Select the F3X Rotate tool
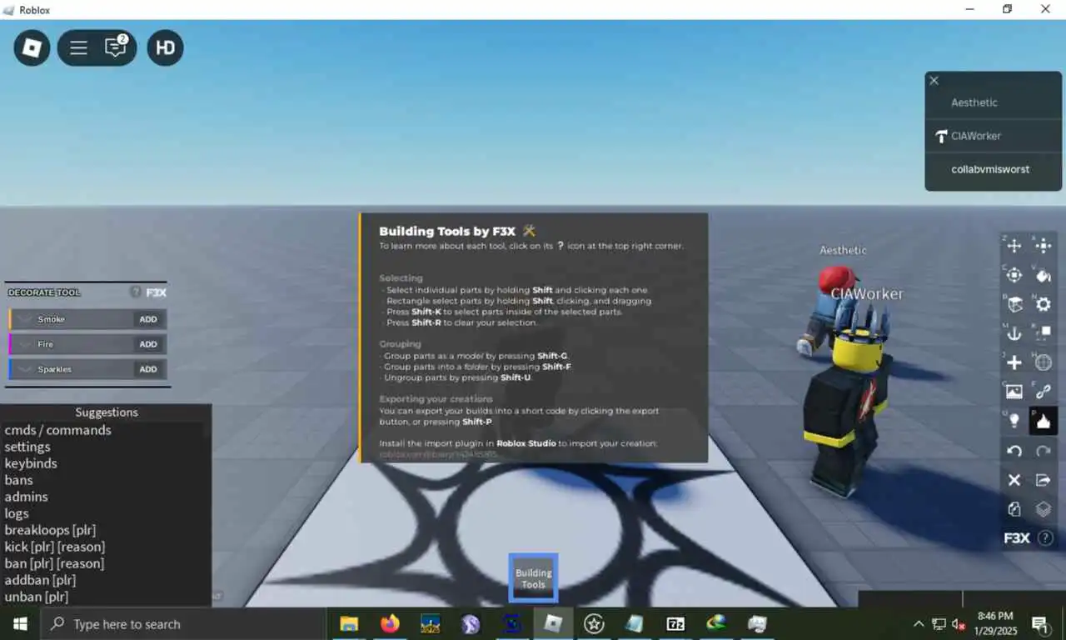The width and height of the screenshot is (1066, 640). point(1014,275)
